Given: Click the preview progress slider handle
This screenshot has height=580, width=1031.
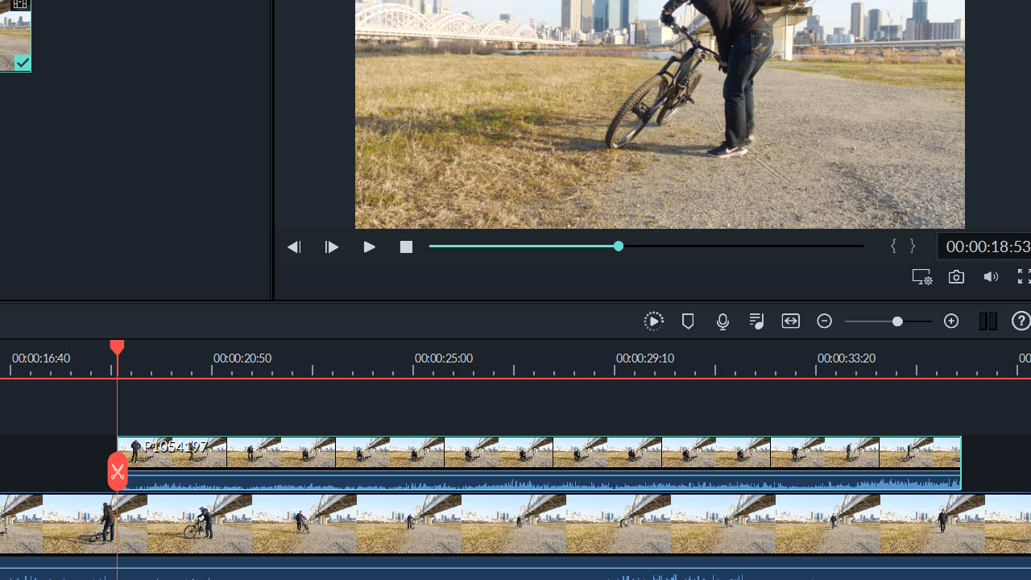Looking at the screenshot, I should click(x=619, y=246).
